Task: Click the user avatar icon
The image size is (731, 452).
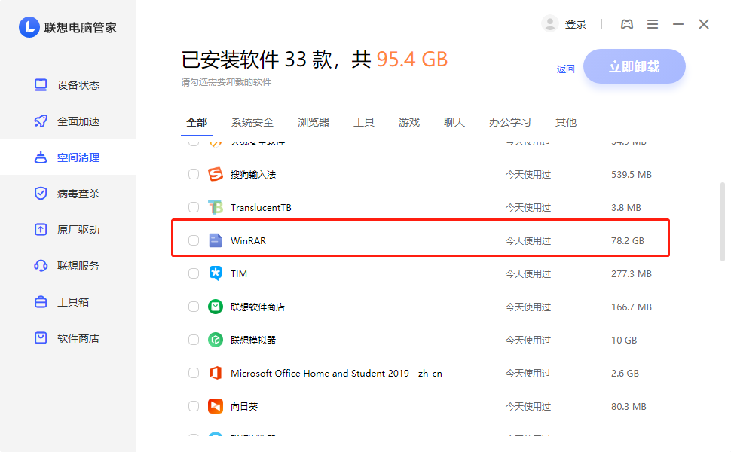Action: click(550, 24)
